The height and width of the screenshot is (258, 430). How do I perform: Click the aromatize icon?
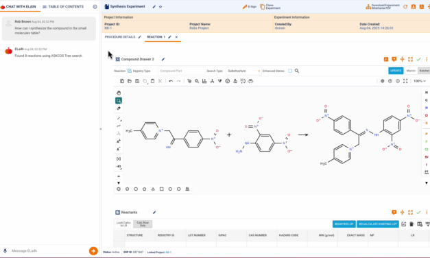[189, 81]
